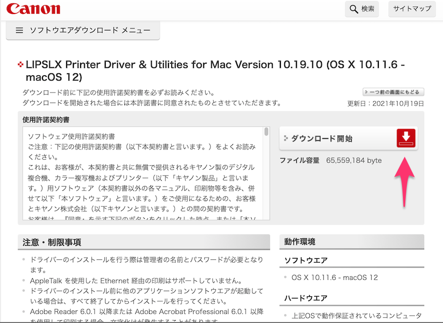
Task: Click the 65,559,184 byte file size
Action: point(354,161)
